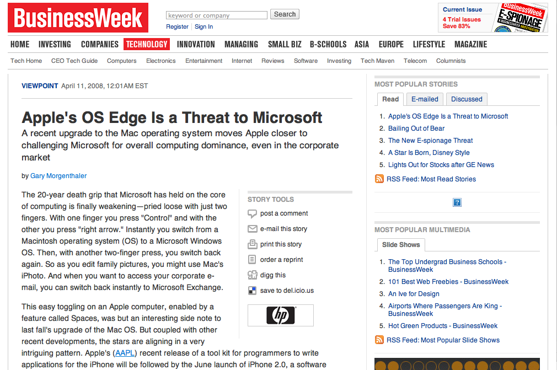
Task: Click the AAPL stock ticker link
Action: click(125, 353)
